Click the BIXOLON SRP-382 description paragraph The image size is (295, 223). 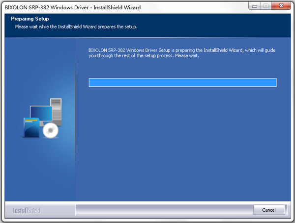pyautogui.click(x=182, y=52)
